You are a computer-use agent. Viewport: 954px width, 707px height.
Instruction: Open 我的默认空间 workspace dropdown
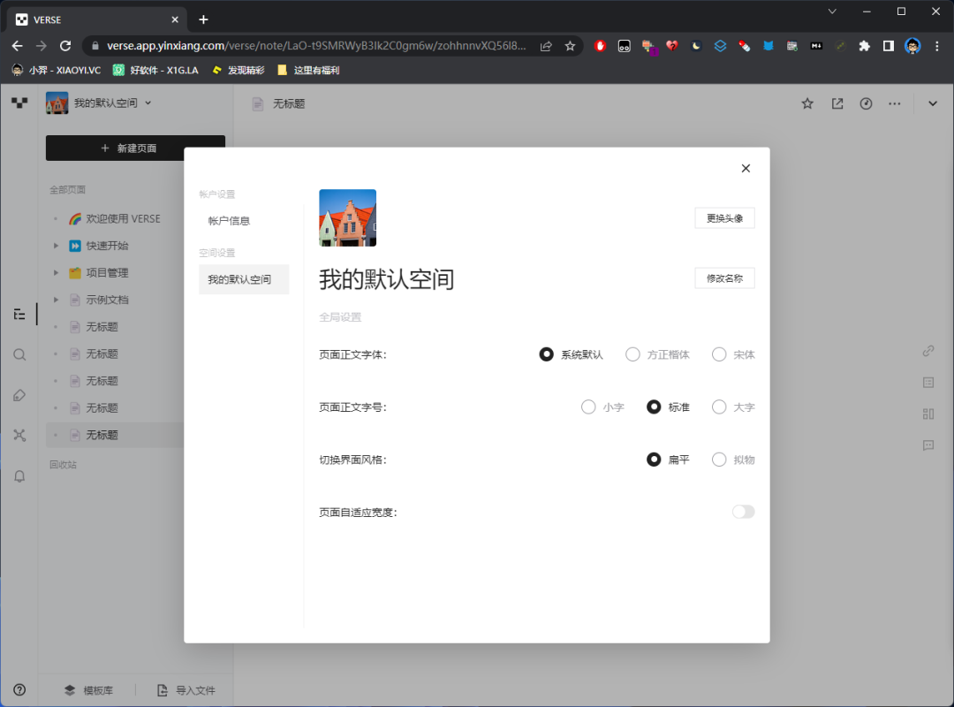(x=99, y=103)
